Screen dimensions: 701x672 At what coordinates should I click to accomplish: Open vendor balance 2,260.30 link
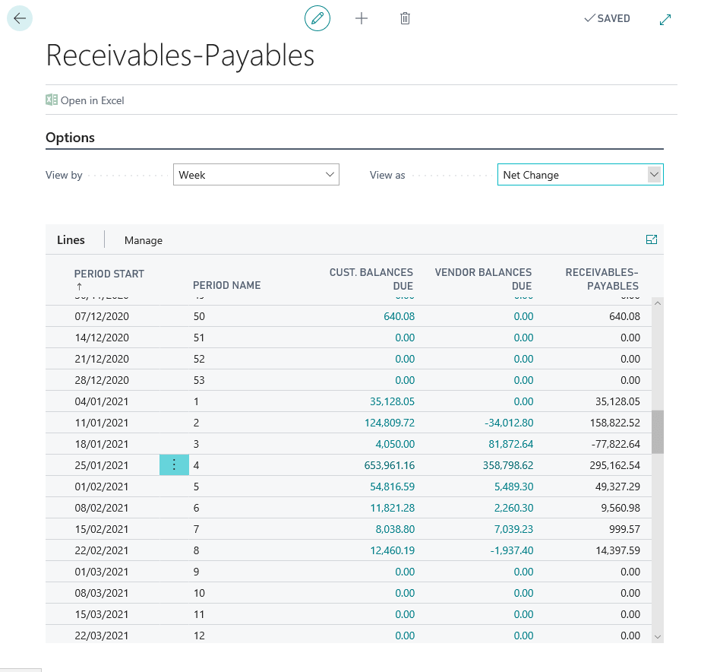point(513,509)
